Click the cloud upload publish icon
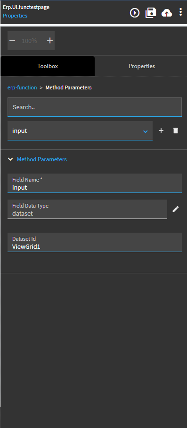 167,13
